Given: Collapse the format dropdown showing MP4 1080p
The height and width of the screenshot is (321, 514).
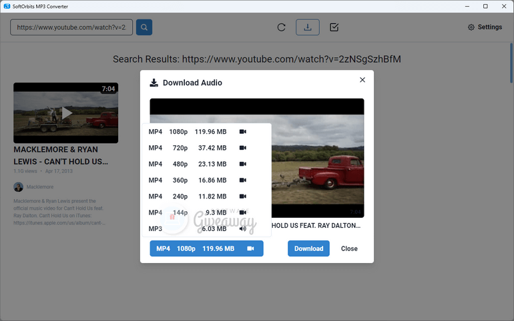Looking at the screenshot, I should point(206,248).
